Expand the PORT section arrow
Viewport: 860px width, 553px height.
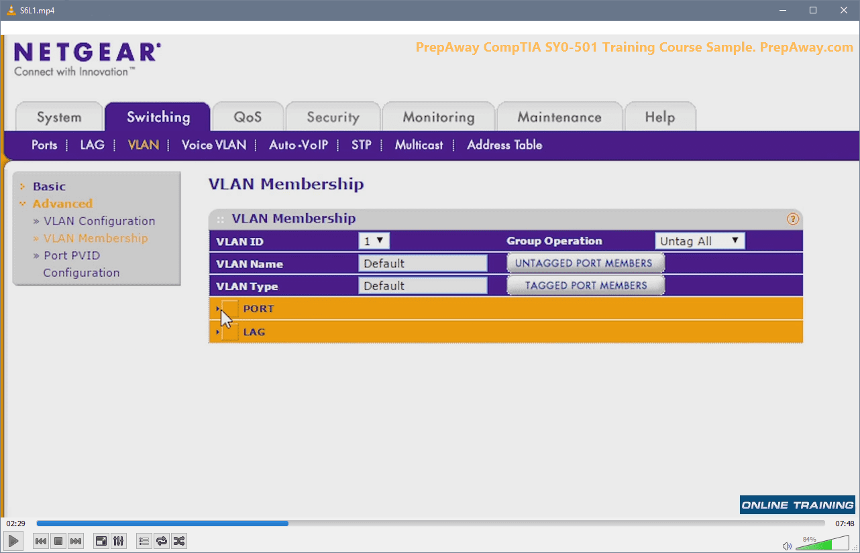tap(219, 309)
